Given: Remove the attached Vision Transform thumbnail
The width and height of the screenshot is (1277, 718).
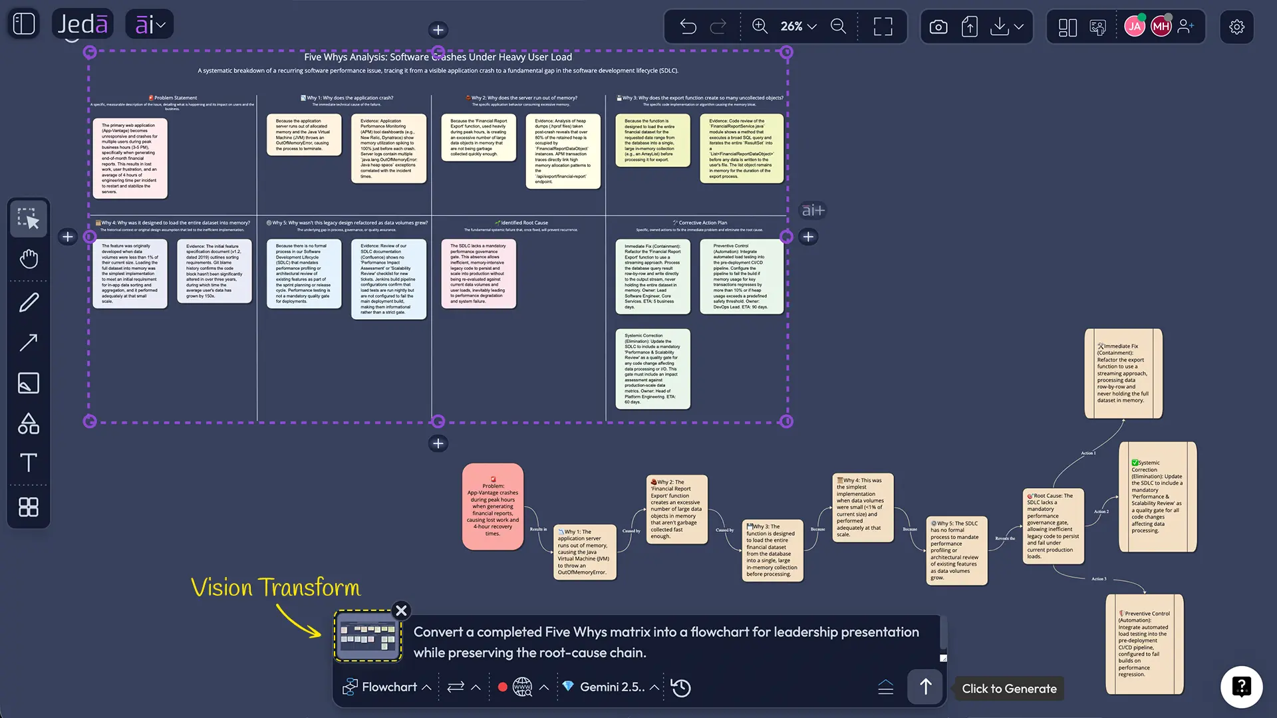Looking at the screenshot, I should (x=401, y=610).
